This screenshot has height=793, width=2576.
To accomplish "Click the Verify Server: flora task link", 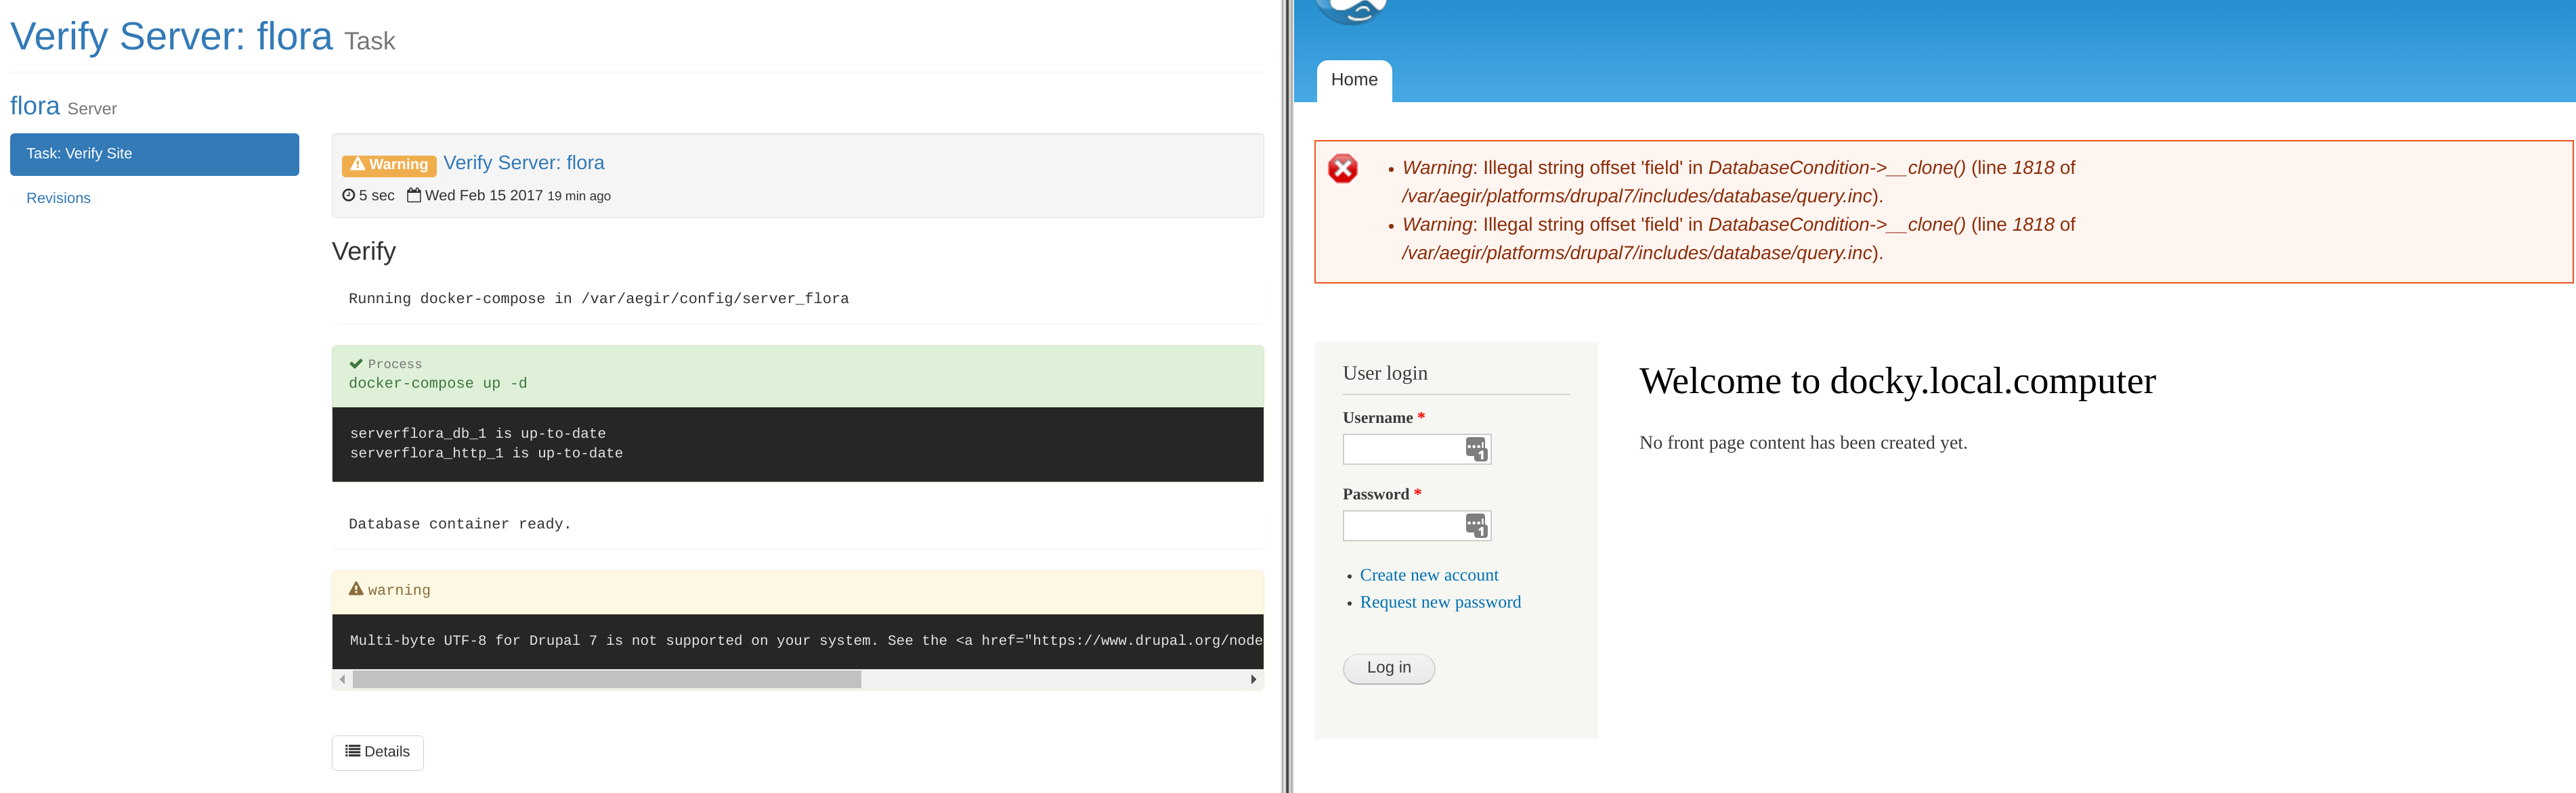I will click(x=524, y=163).
